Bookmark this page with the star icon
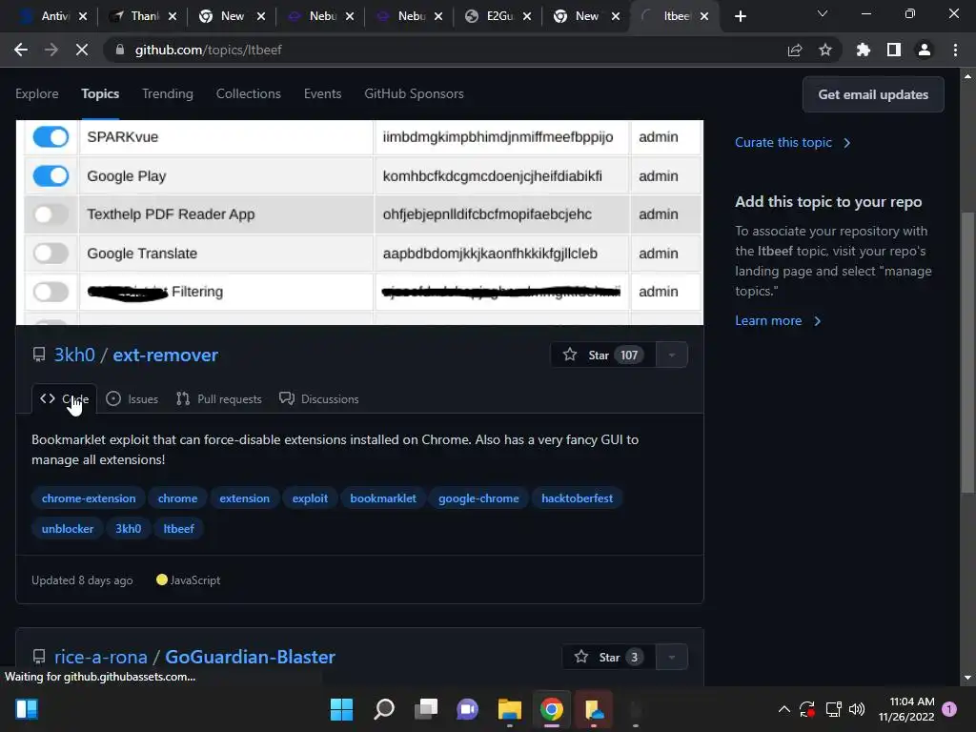This screenshot has width=976, height=732. 825,50
